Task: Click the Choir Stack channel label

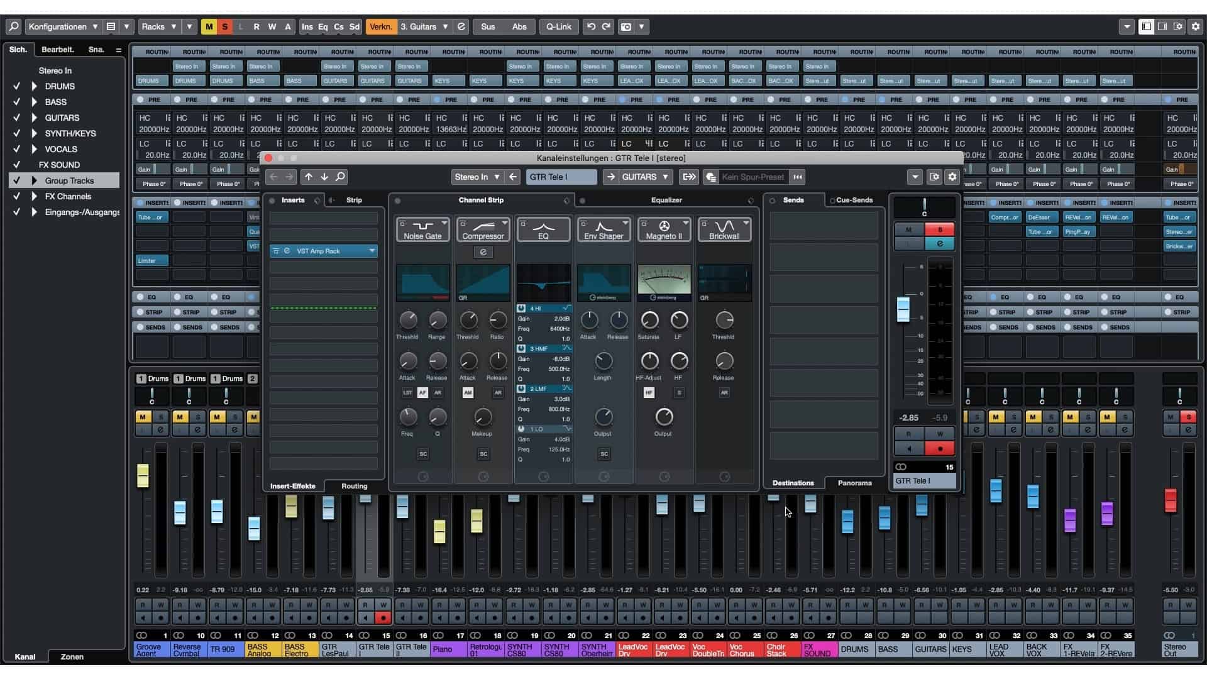Action: [x=782, y=649]
